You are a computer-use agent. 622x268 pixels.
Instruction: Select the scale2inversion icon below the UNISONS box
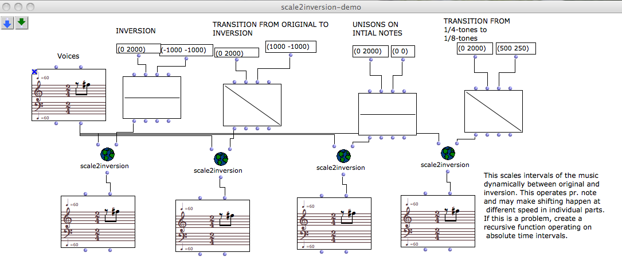[343, 156]
